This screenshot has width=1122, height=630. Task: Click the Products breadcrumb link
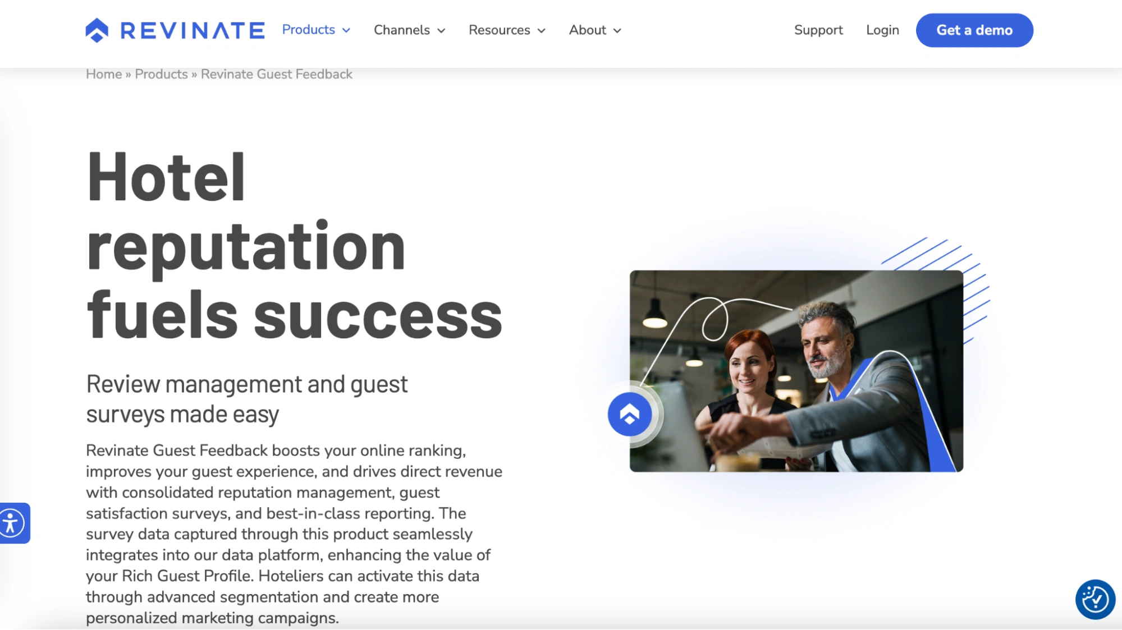161,74
